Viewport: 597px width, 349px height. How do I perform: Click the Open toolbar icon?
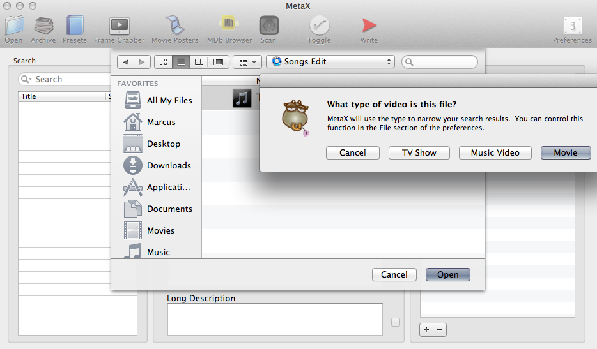tap(14, 26)
